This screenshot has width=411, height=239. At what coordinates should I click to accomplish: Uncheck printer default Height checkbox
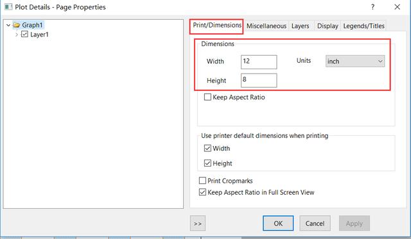pyautogui.click(x=207, y=163)
